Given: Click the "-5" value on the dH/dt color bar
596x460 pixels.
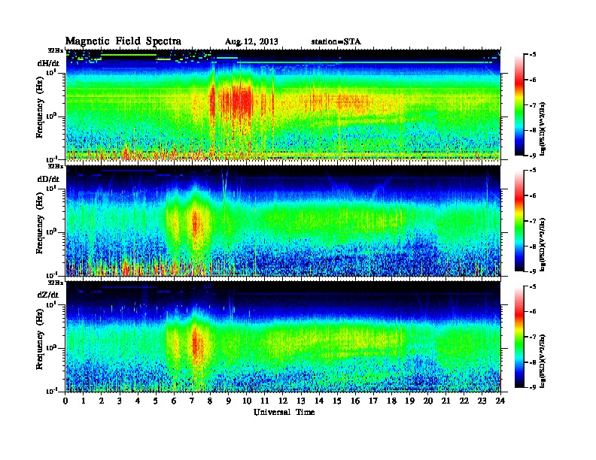Looking at the screenshot, I should click(x=533, y=55).
